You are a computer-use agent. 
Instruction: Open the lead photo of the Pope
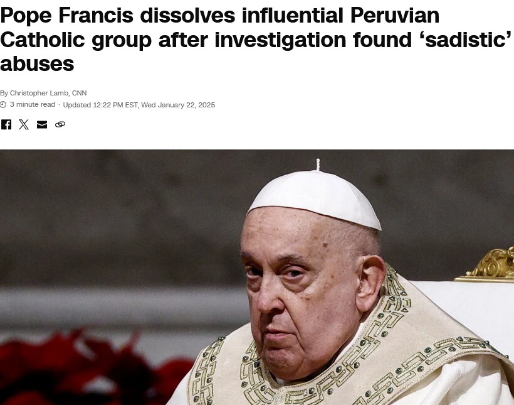click(257, 278)
